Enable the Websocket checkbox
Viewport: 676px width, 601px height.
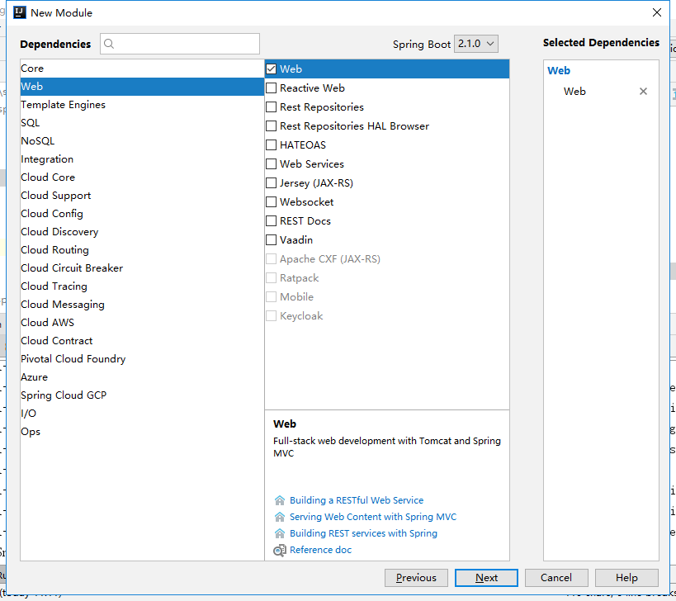pos(272,201)
